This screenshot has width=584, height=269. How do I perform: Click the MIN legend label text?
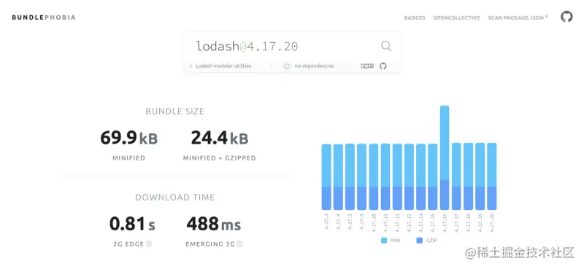point(396,241)
